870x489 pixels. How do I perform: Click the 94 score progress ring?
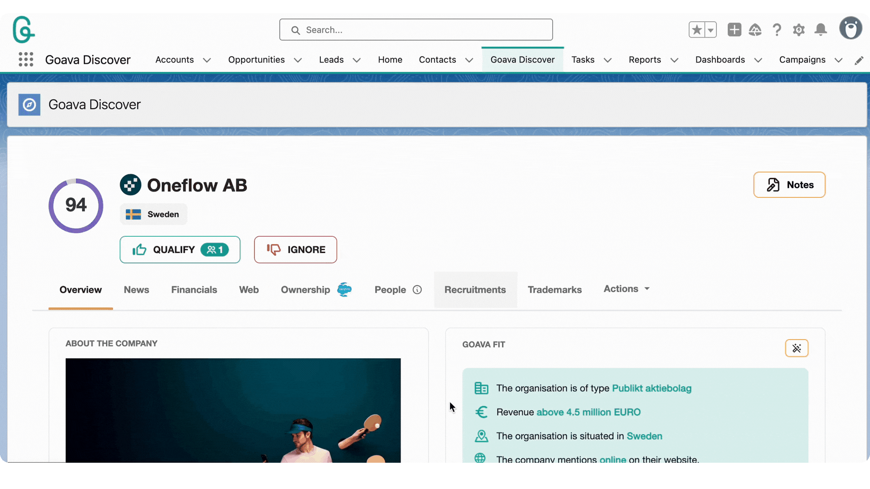pos(76,206)
